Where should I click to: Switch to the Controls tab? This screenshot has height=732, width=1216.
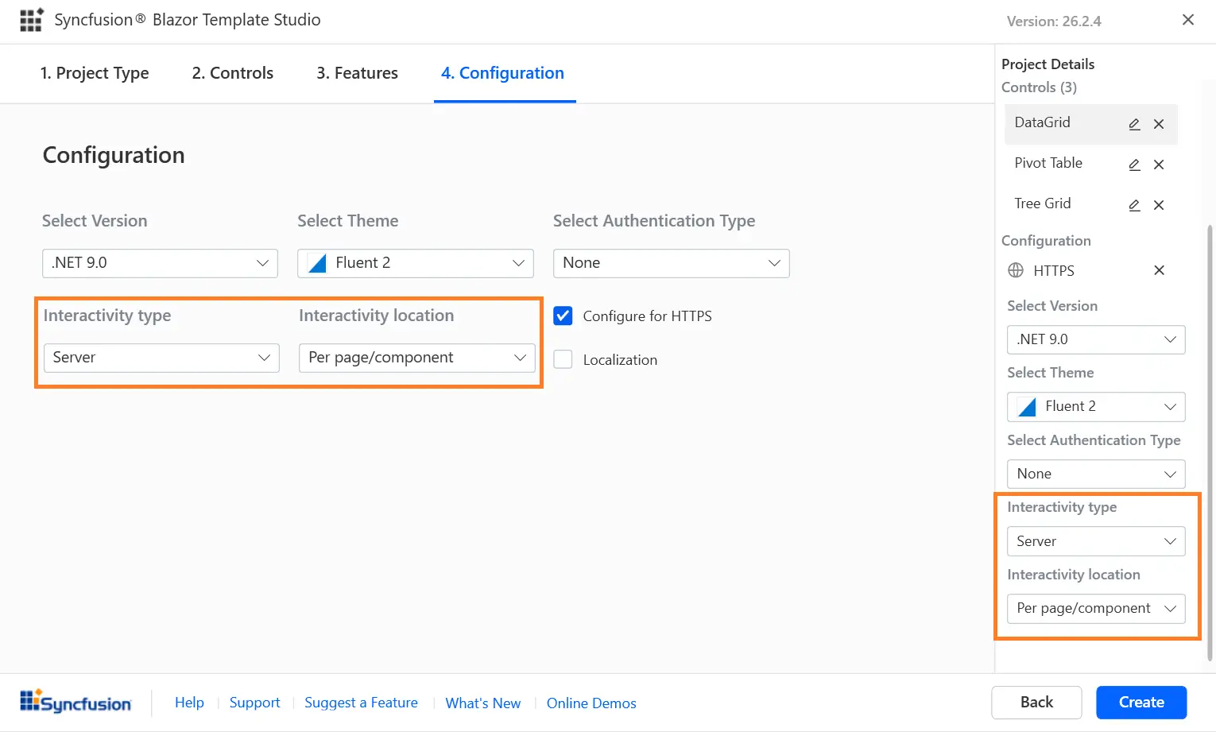[231, 72]
